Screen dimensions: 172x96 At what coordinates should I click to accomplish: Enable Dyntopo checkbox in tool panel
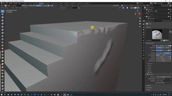[148, 74]
